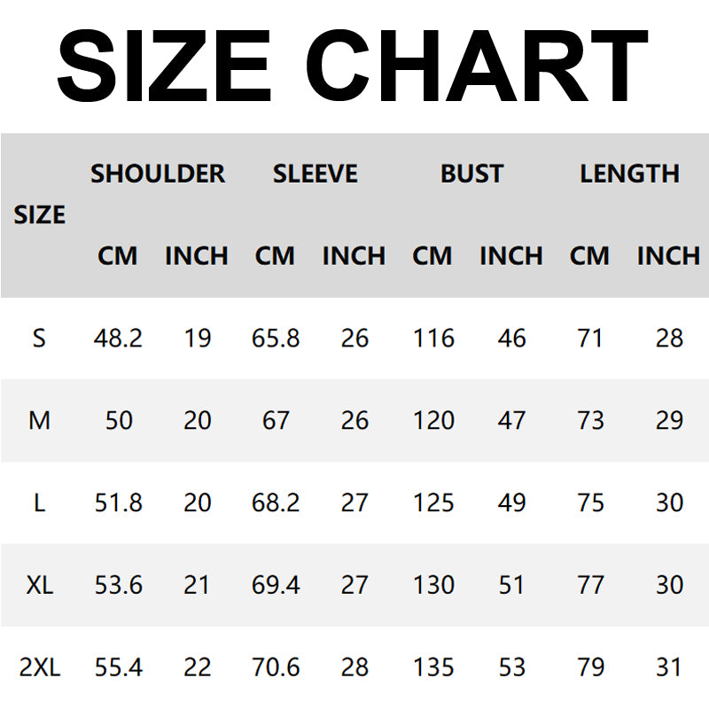Viewport: 709px width, 709px height.
Task: Click the 53.6 shoulder value for XL
Action: point(118,585)
